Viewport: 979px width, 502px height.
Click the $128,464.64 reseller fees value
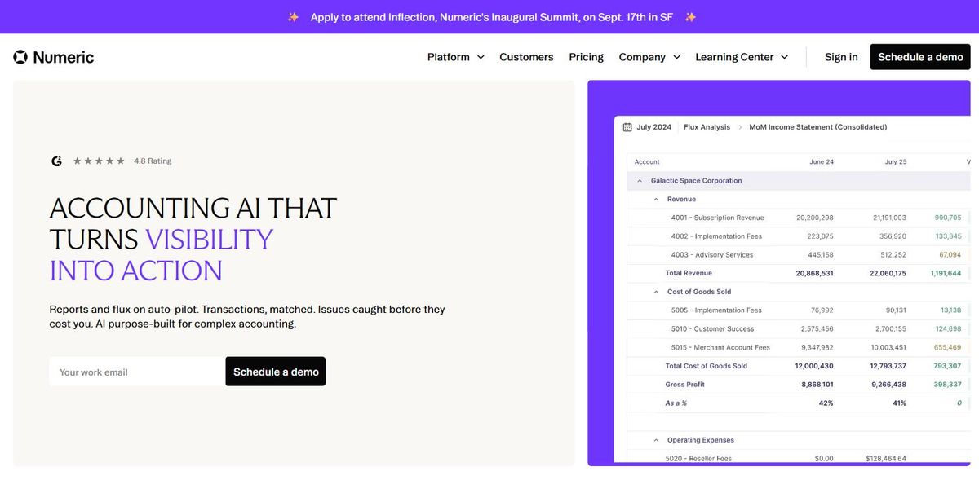tap(886, 459)
